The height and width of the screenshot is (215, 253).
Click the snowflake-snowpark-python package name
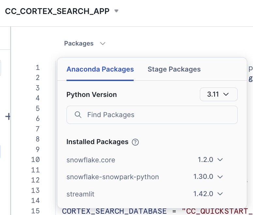[x=112, y=177]
